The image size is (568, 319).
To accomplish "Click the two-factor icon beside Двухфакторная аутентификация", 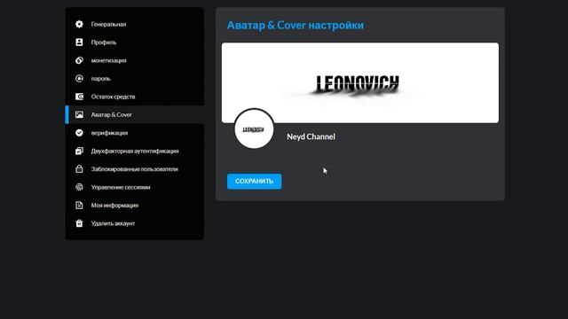I will (x=79, y=151).
